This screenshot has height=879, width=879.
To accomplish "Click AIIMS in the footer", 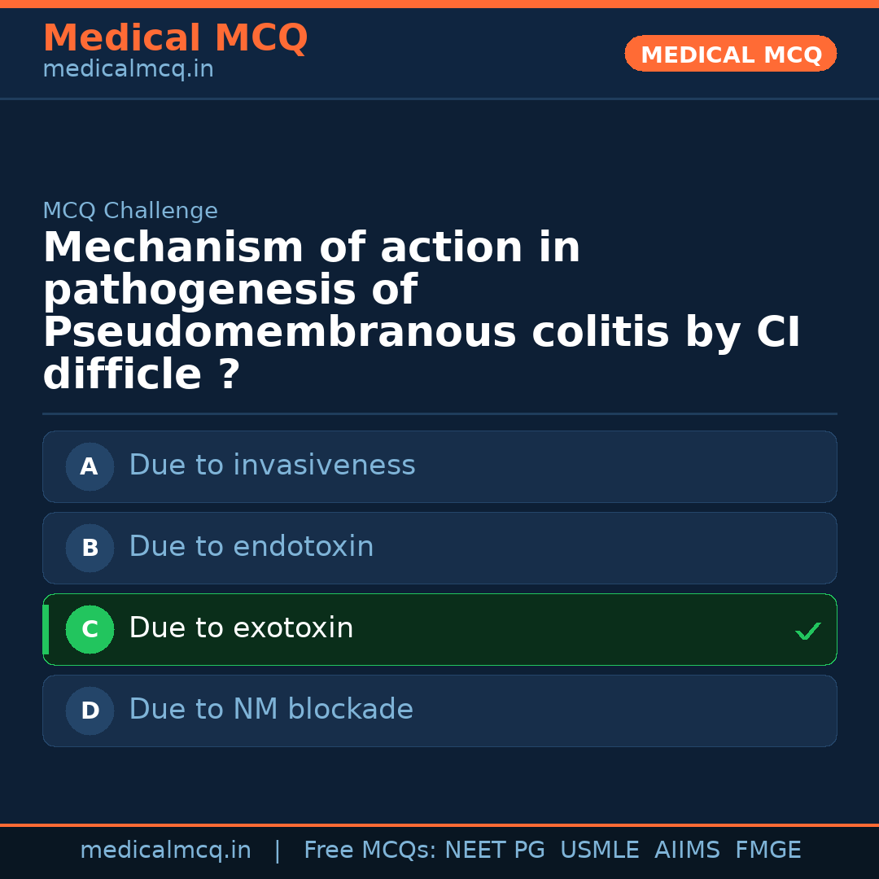I will pos(687,851).
